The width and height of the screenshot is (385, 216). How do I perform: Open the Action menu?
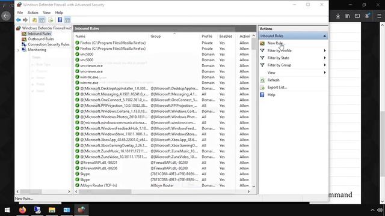(x=32, y=13)
